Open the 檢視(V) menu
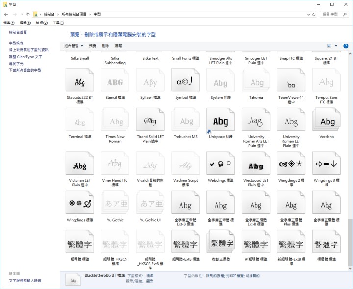Image resolution: width=353 pixels, height=289 pixels. (42, 23)
